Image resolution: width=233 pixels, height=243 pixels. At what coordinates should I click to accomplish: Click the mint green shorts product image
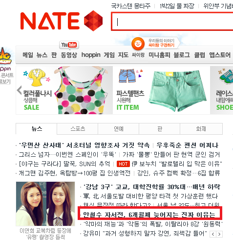point(177,91)
